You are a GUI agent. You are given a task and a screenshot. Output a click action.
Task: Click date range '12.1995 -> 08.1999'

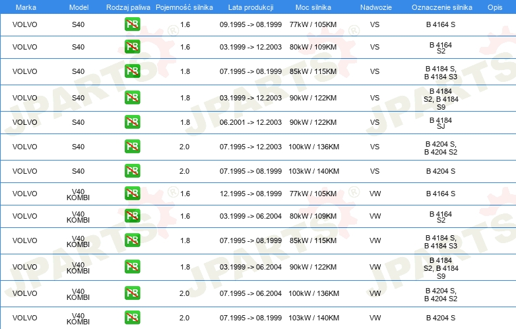[x=251, y=194]
